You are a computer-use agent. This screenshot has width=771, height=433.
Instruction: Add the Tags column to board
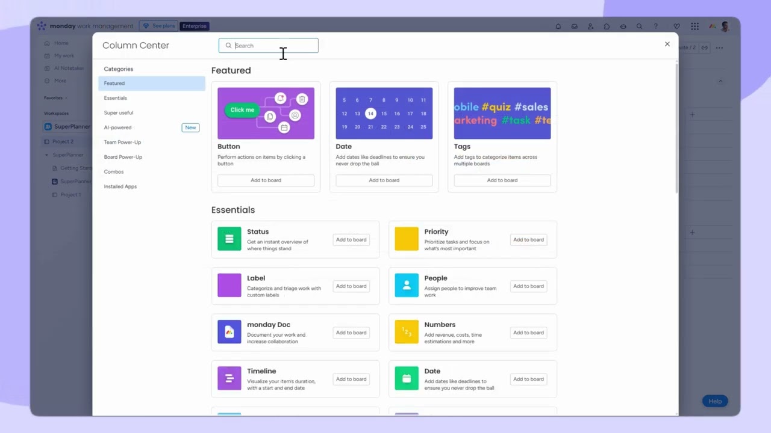(502, 180)
